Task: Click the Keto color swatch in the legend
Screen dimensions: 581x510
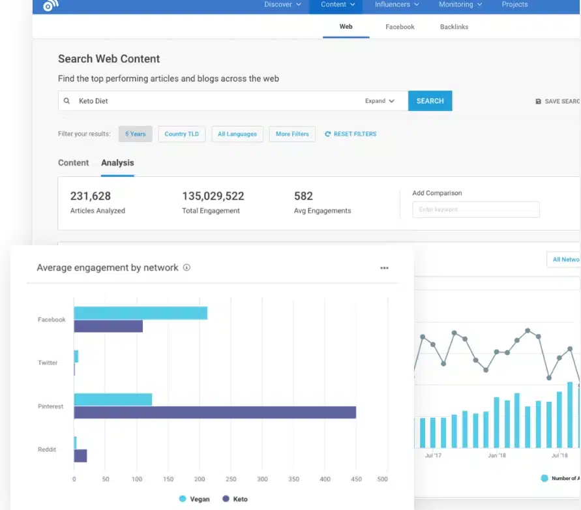Action: tap(224, 498)
